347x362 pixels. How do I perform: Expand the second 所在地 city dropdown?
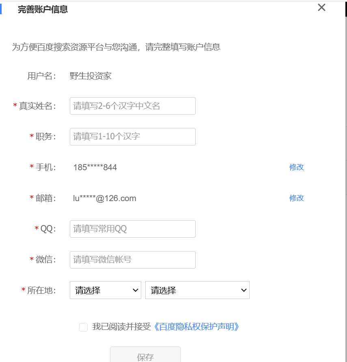click(197, 290)
